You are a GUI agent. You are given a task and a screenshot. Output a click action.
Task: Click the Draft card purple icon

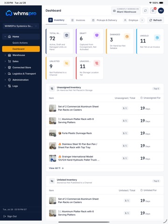(x=97, y=35)
